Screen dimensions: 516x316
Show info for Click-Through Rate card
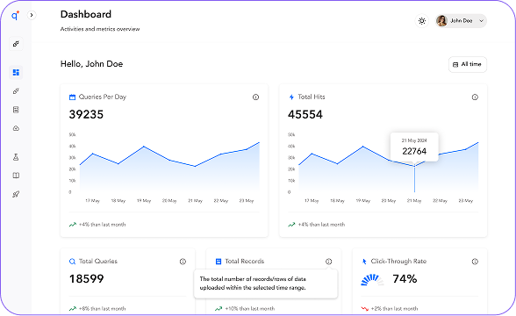(475, 262)
